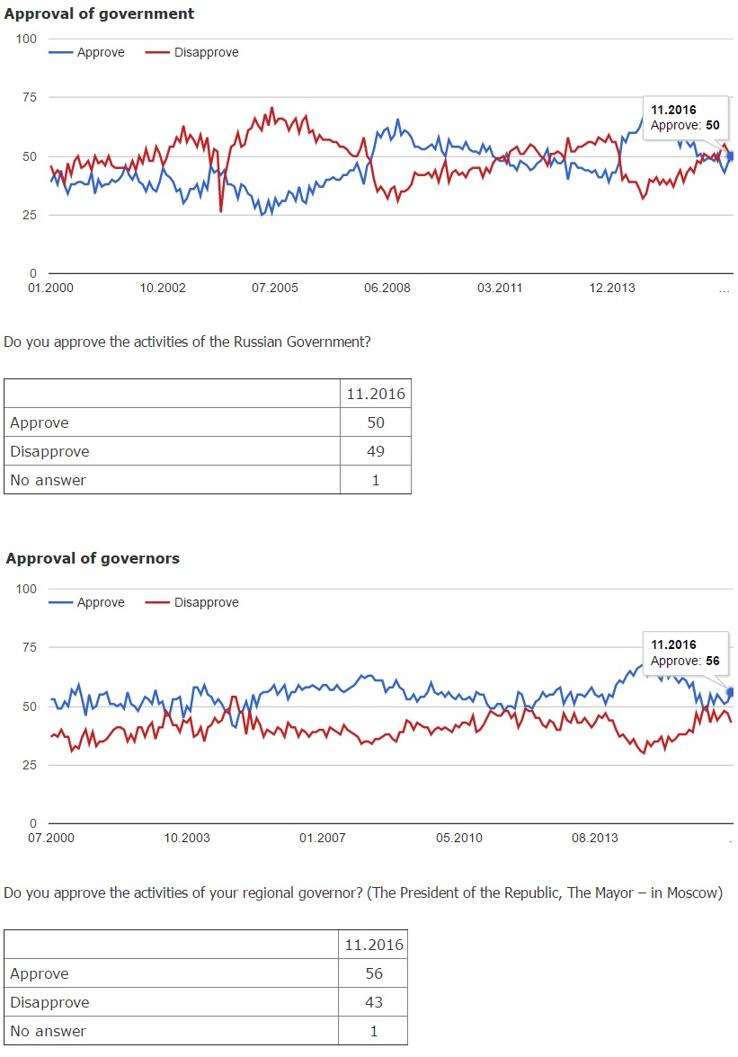738x1057 pixels.
Task: Click the 01.2007 axis label
Action: (x=322, y=838)
